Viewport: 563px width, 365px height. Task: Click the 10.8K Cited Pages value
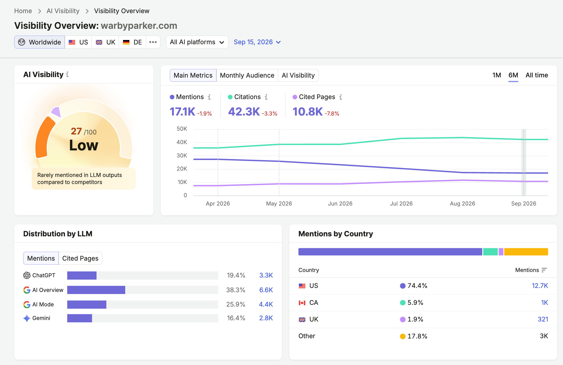[x=308, y=112]
